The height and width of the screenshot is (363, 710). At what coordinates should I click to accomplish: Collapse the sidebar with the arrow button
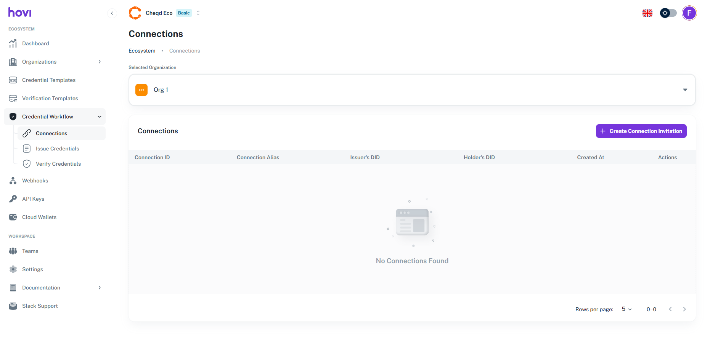112,13
